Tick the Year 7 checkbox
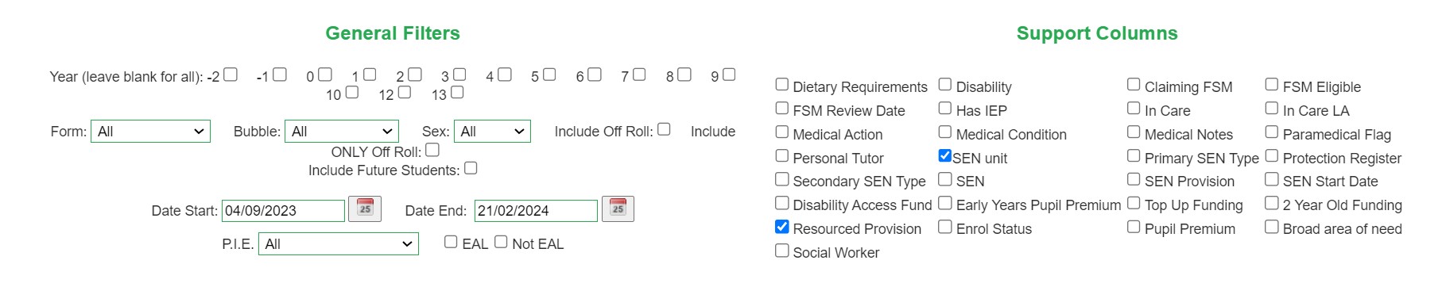Image resolution: width=1446 pixels, height=287 pixels. pos(639,74)
